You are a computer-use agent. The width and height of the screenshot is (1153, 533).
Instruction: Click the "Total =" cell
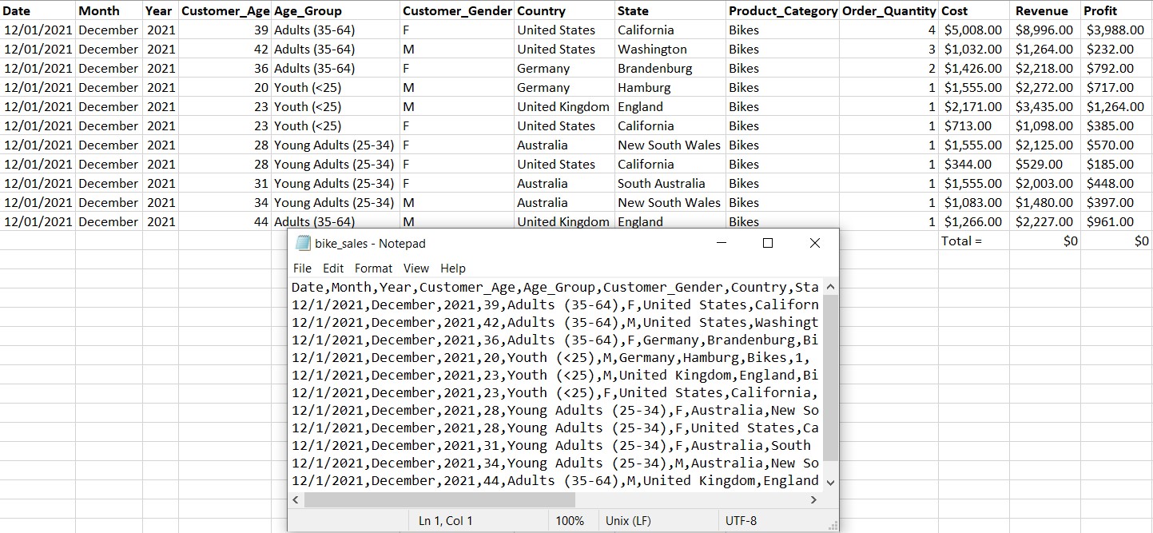pyautogui.click(x=973, y=241)
